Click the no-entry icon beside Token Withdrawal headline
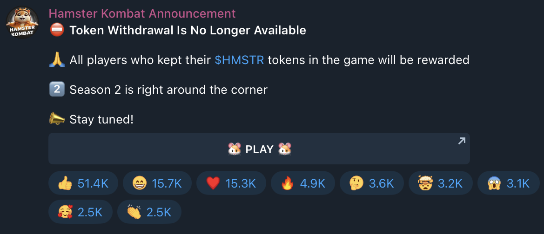This screenshot has height=234, width=544. pyautogui.click(x=56, y=31)
